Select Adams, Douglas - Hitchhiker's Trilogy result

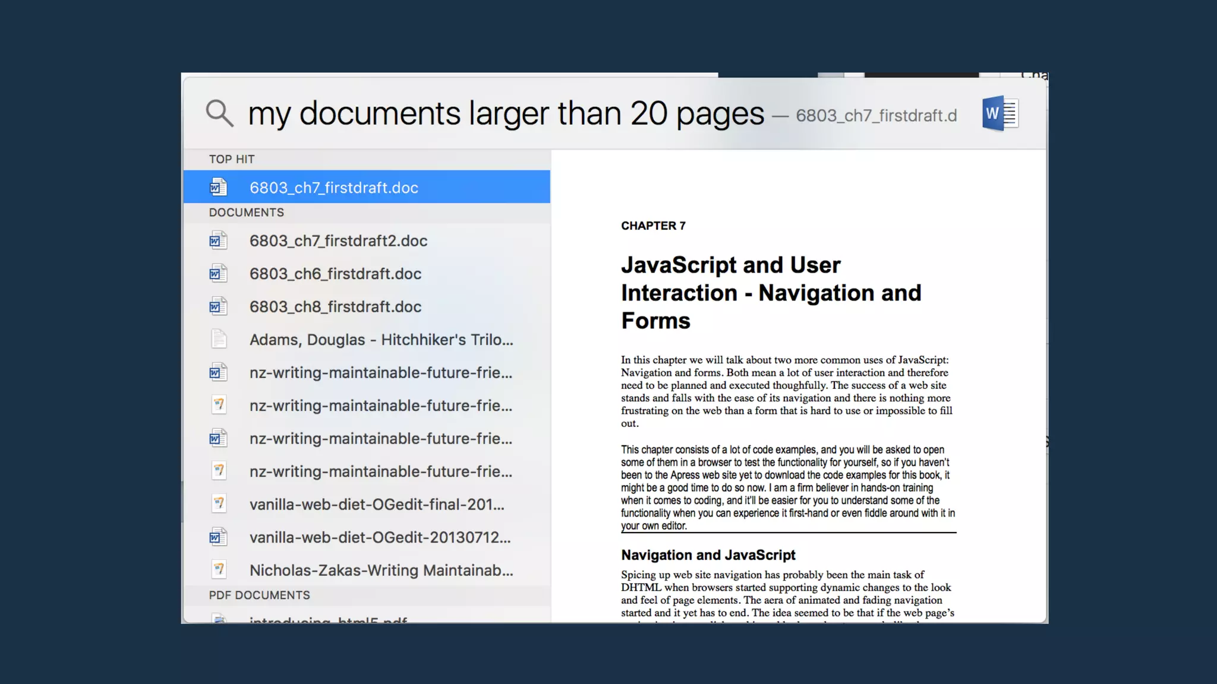(381, 340)
